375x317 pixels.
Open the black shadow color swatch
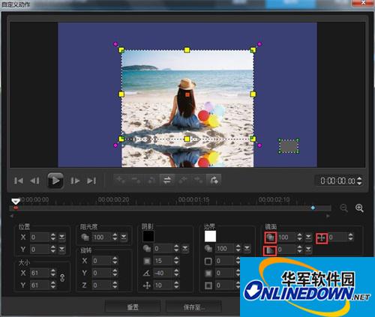148,236
